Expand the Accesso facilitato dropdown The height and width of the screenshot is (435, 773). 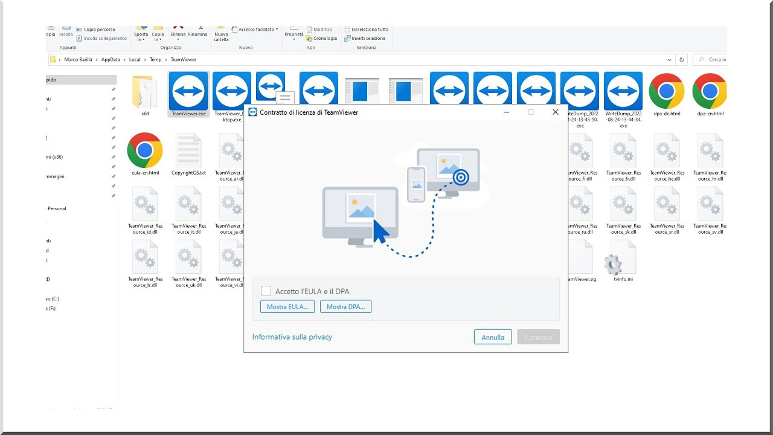(255, 29)
